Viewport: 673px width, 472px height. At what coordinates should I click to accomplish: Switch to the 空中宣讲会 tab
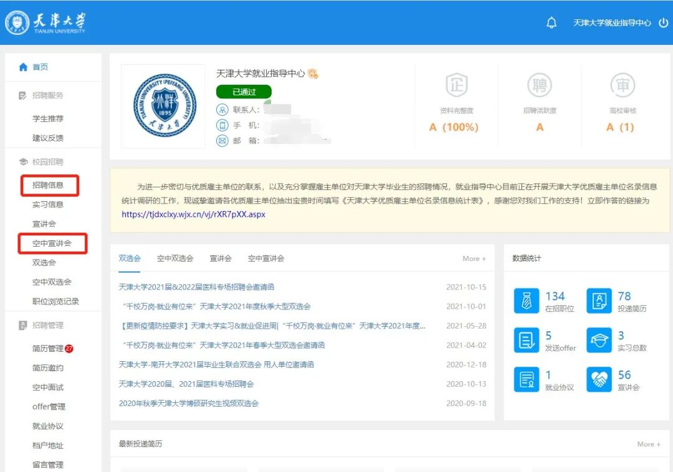tap(266, 258)
